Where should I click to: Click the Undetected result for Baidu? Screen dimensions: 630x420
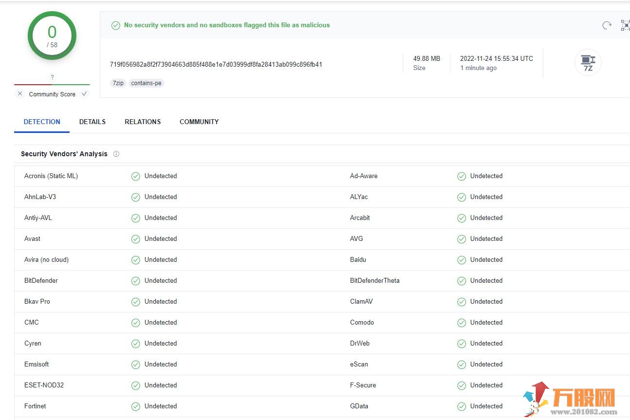coord(486,259)
